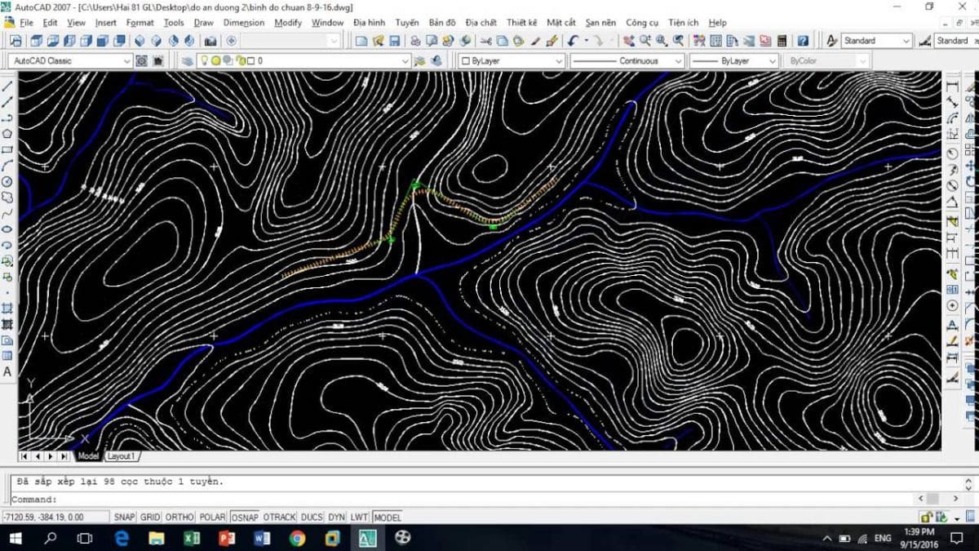This screenshot has width=979, height=551.
Task: Click the Text Style icon beside Standard
Action: [831, 41]
